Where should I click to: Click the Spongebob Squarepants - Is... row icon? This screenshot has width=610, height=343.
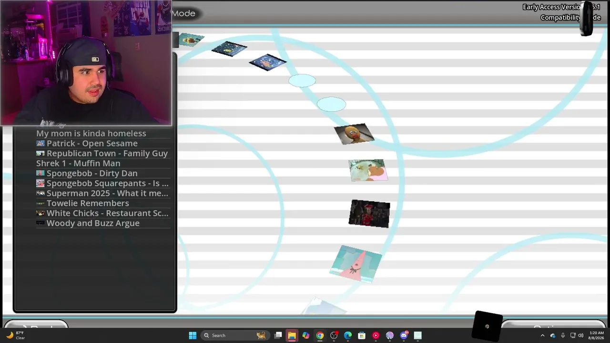point(41,183)
